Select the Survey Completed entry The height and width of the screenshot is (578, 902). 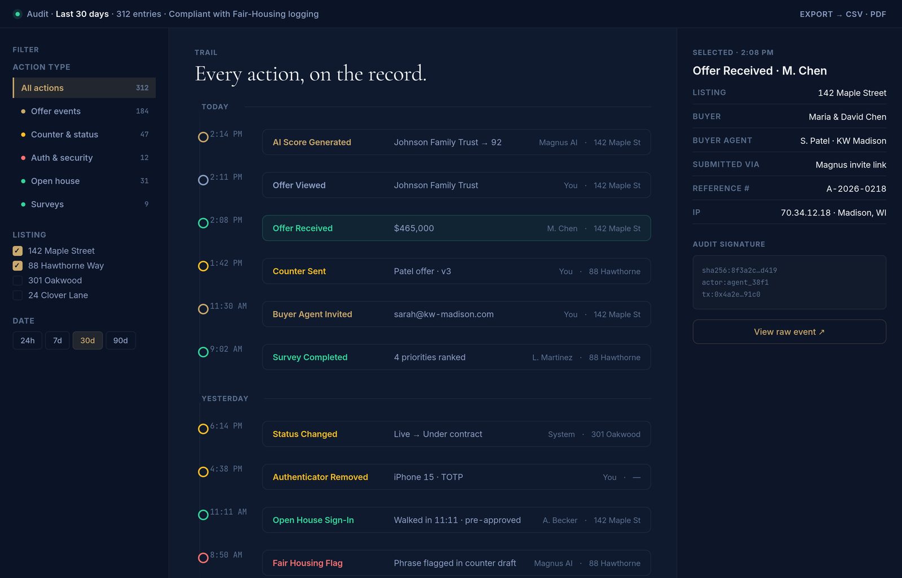coord(457,357)
